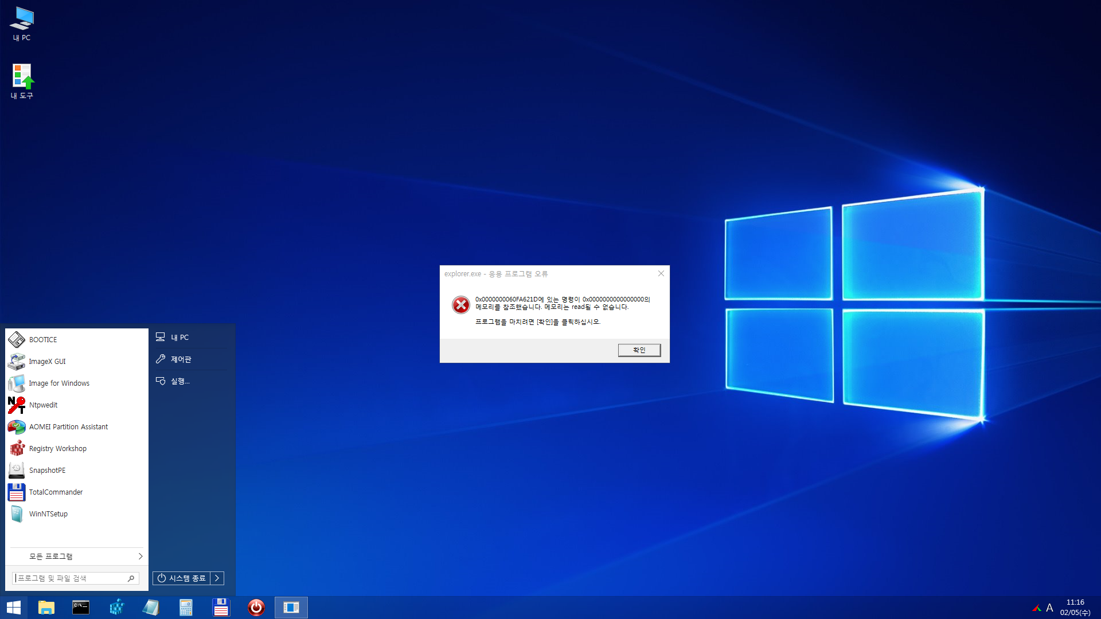1101x619 pixels.
Task: Open the tilted notepad taskbar icon
Action: (151, 608)
